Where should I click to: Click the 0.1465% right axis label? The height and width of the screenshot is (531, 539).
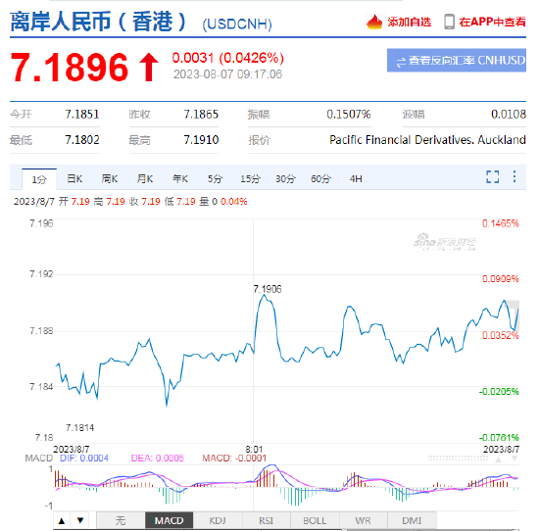click(x=500, y=223)
